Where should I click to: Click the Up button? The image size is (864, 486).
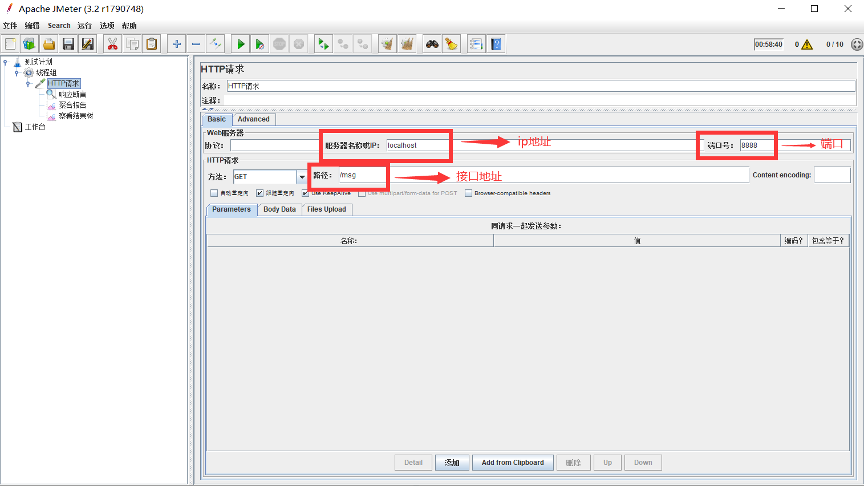(608, 463)
